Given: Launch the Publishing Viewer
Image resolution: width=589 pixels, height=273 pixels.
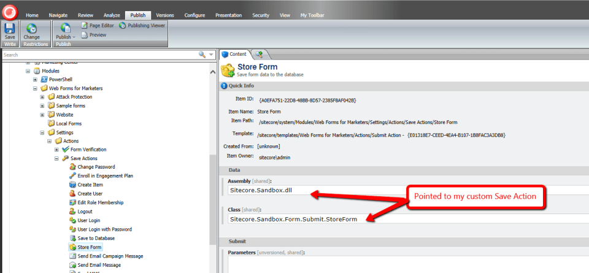Looking at the screenshot, I should coord(141,25).
